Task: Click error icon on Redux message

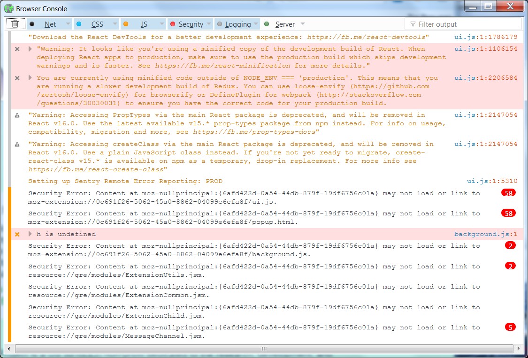Action: click(17, 78)
